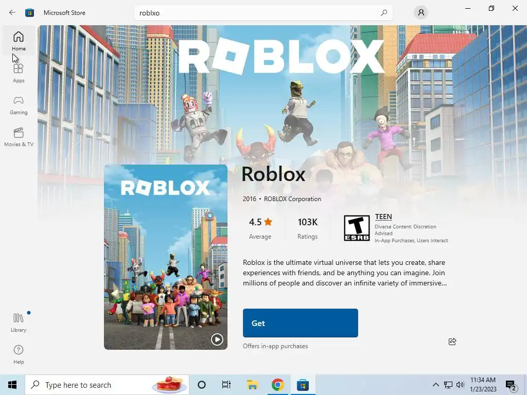The image size is (527, 395).
Task: Restore down the Microsoft Store window
Action: (491, 8)
